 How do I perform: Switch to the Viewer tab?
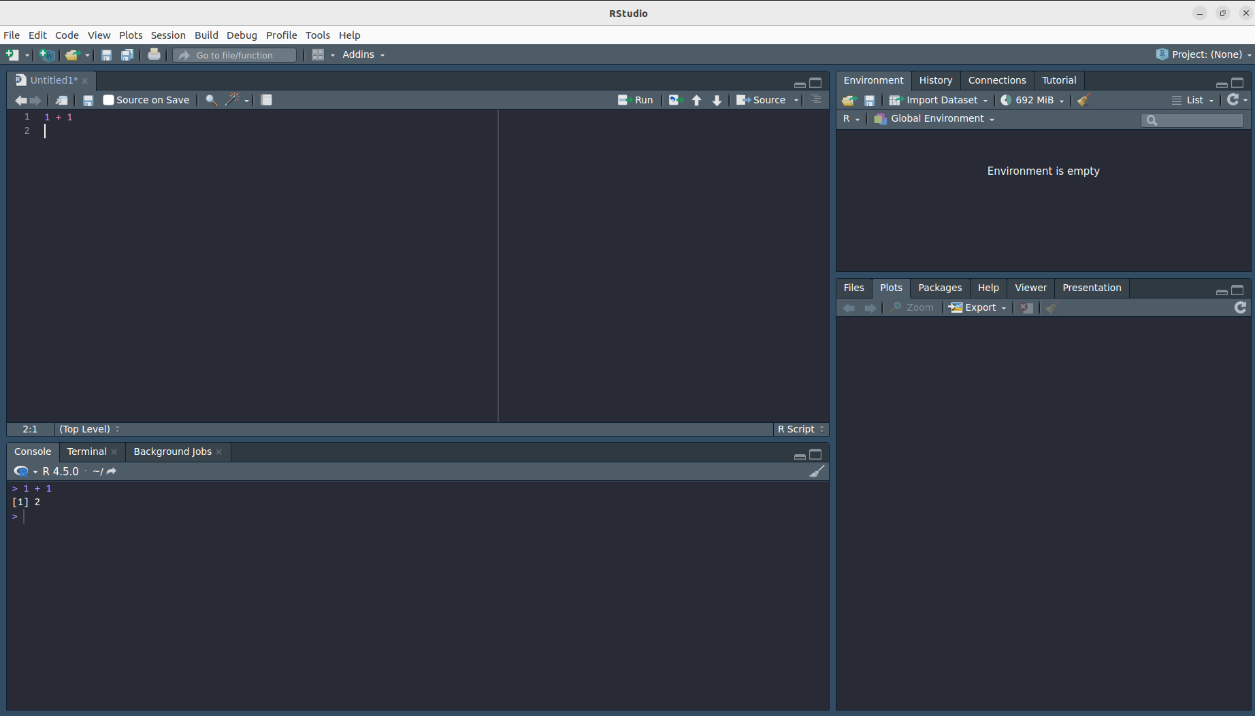(x=1030, y=288)
